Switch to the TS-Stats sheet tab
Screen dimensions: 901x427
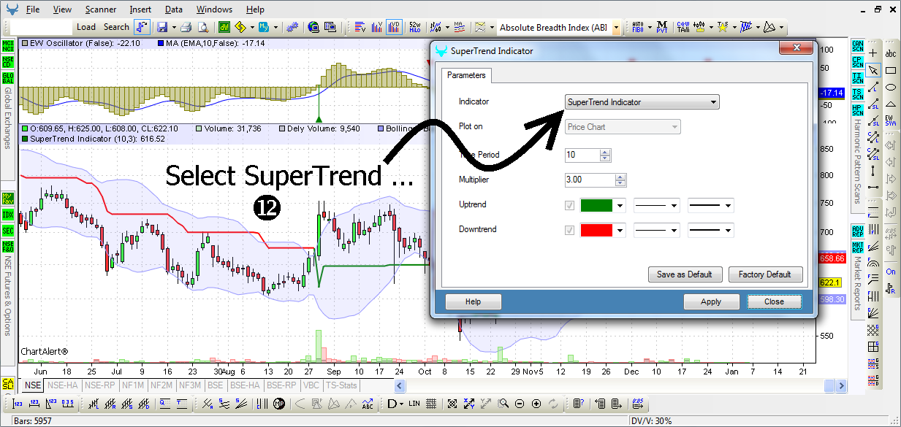click(x=341, y=385)
